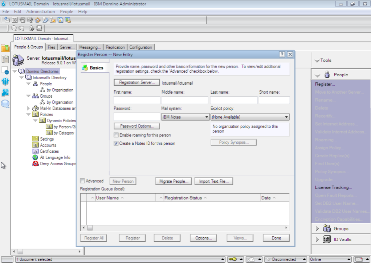Open the question mark help button in dialog
Image resolution: width=371 pixels, height=263 pixels.
coord(282,55)
